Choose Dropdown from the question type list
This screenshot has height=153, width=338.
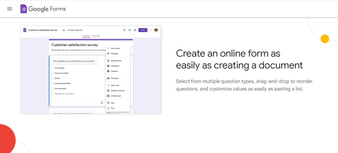[114, 71]
